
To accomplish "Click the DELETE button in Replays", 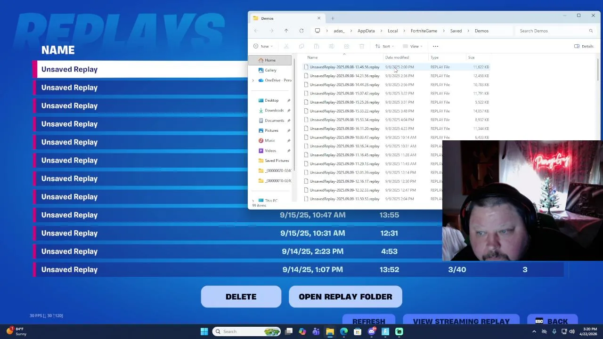I will point(241,297).
